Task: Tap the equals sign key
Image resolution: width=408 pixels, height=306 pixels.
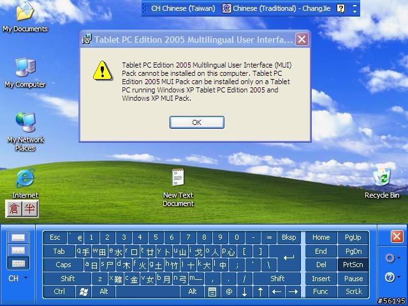Action: point(269,237)
